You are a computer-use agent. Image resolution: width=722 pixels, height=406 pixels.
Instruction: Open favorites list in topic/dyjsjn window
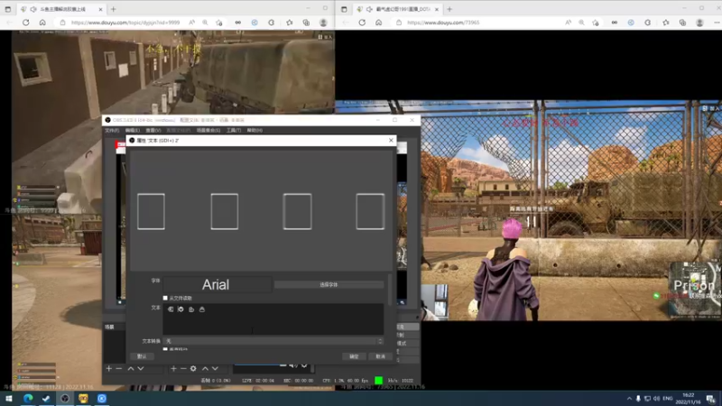pyautogui.click(x=289, y=22)
